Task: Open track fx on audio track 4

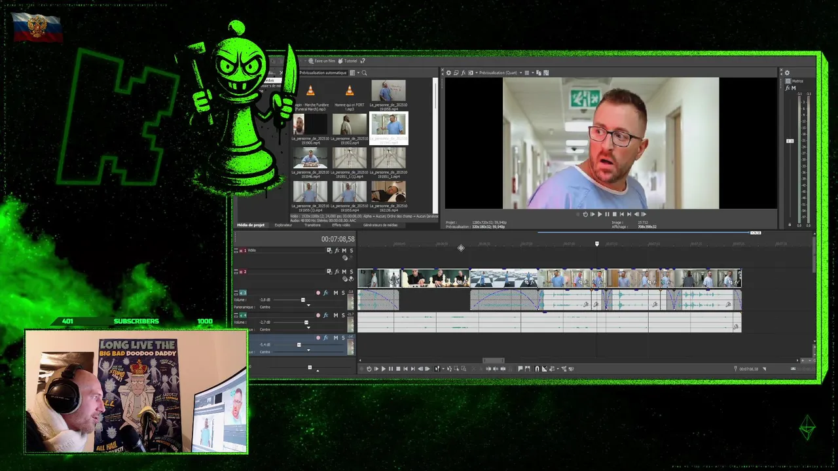Action: point(325,315)
